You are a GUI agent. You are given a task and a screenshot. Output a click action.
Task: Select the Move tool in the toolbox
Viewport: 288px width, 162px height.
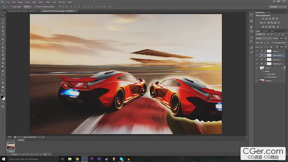[3, 15]
